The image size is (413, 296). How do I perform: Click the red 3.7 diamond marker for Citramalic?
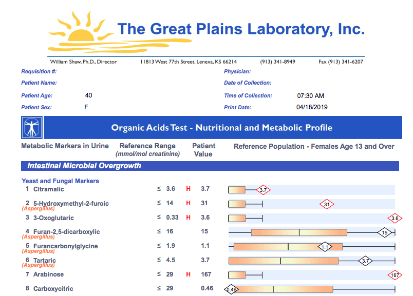click(263, 190)
